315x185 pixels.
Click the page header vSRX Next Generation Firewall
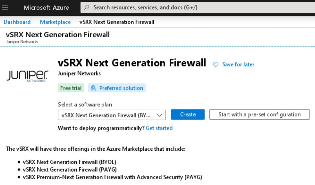[x=58, y=35]
